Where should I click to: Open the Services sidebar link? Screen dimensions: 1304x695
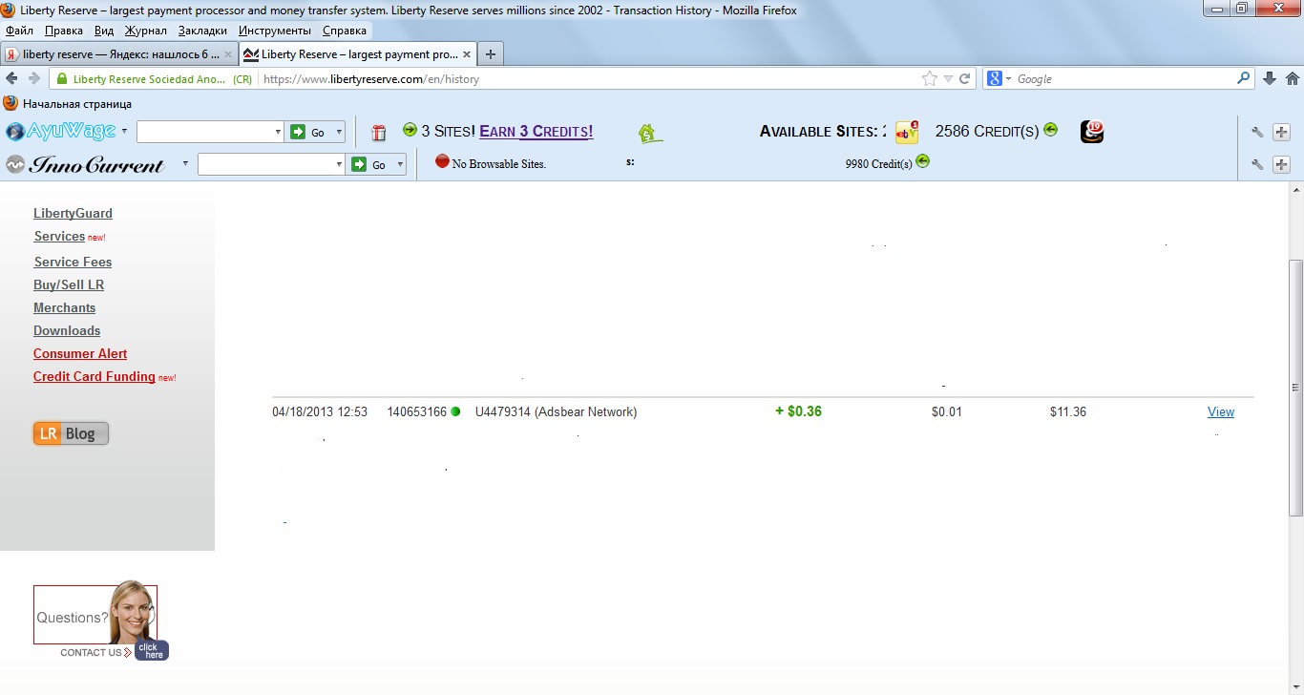click(59, 236)
